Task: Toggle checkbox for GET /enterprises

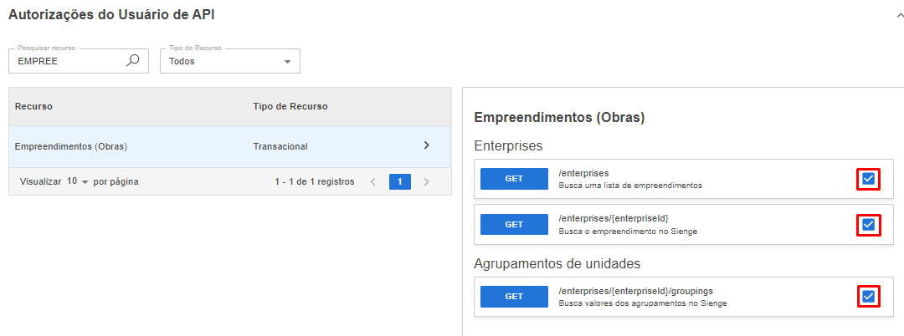Action: coord(868,179)
